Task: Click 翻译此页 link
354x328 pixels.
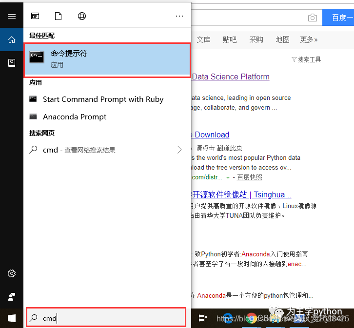Action: (229, 148)
